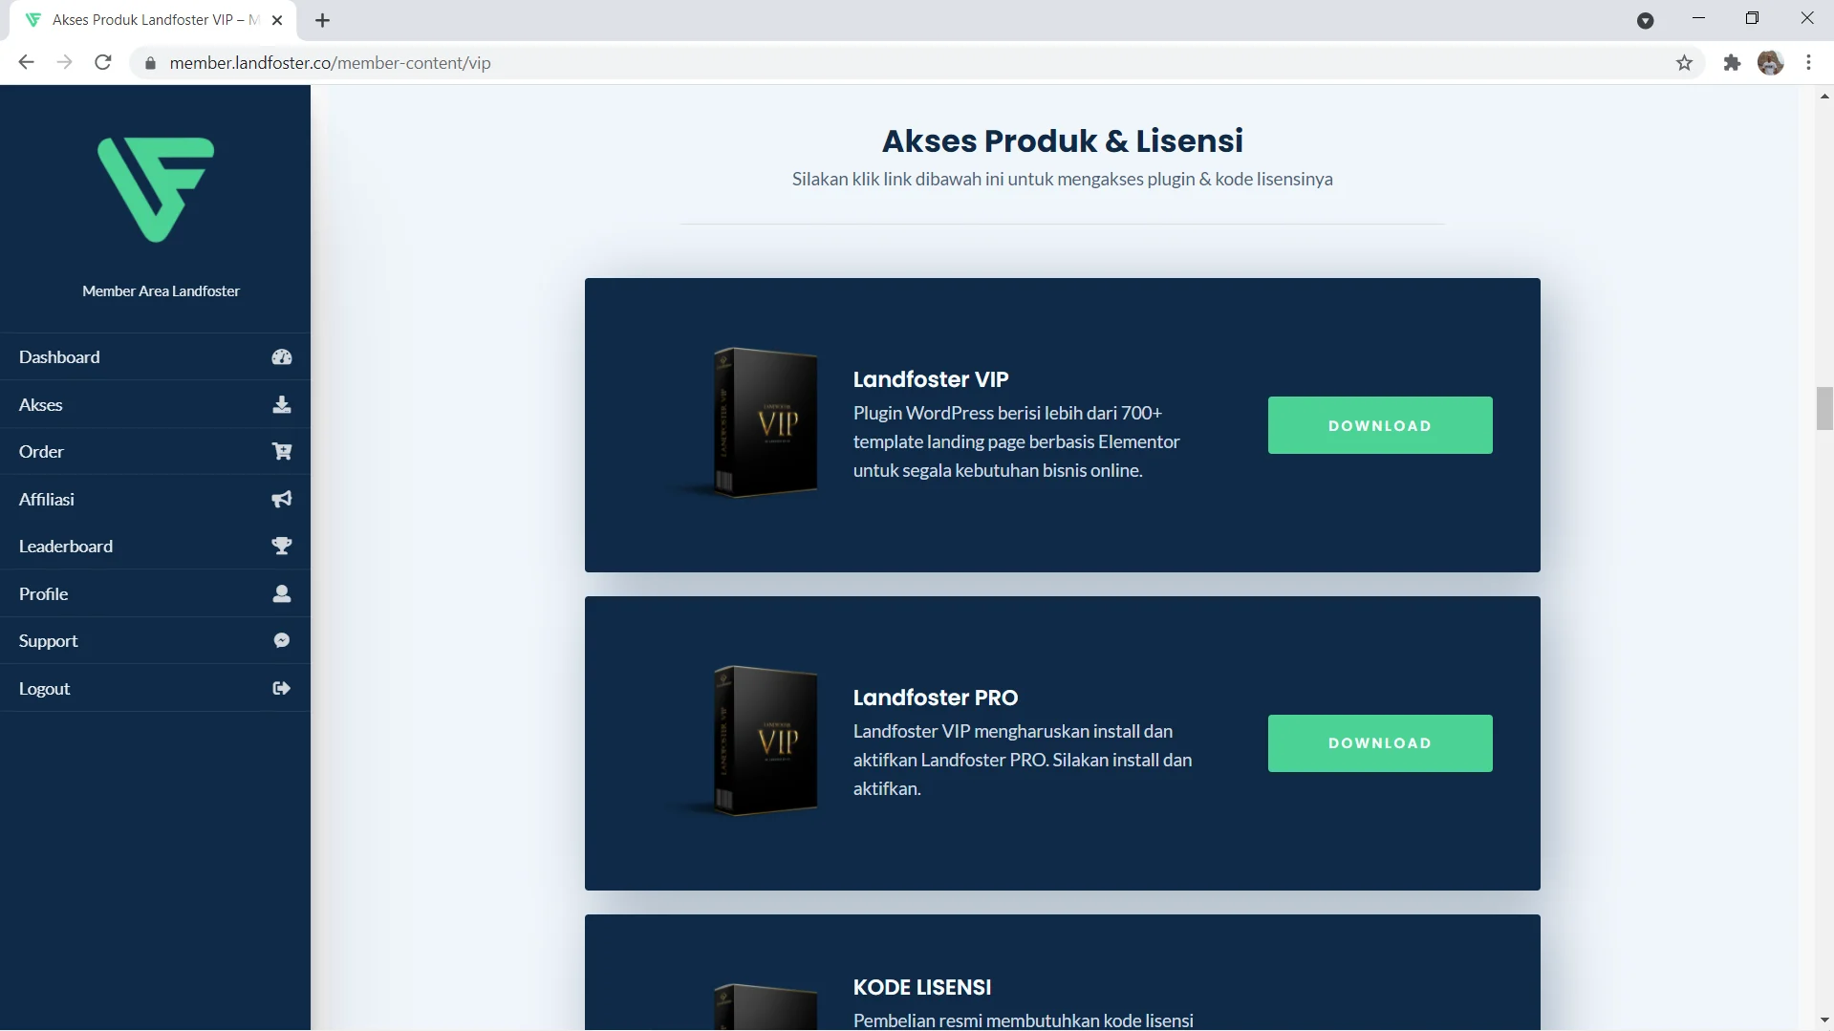Open the Chrome three-dot menu
The image size is (1834, 1031).
click(1809, 63)
